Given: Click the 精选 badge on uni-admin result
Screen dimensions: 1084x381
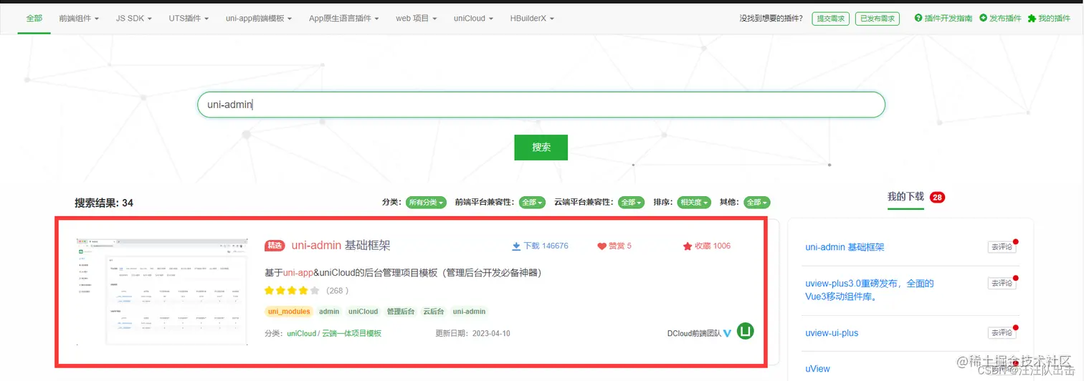Looking at the screenshot, I should 275,246.
